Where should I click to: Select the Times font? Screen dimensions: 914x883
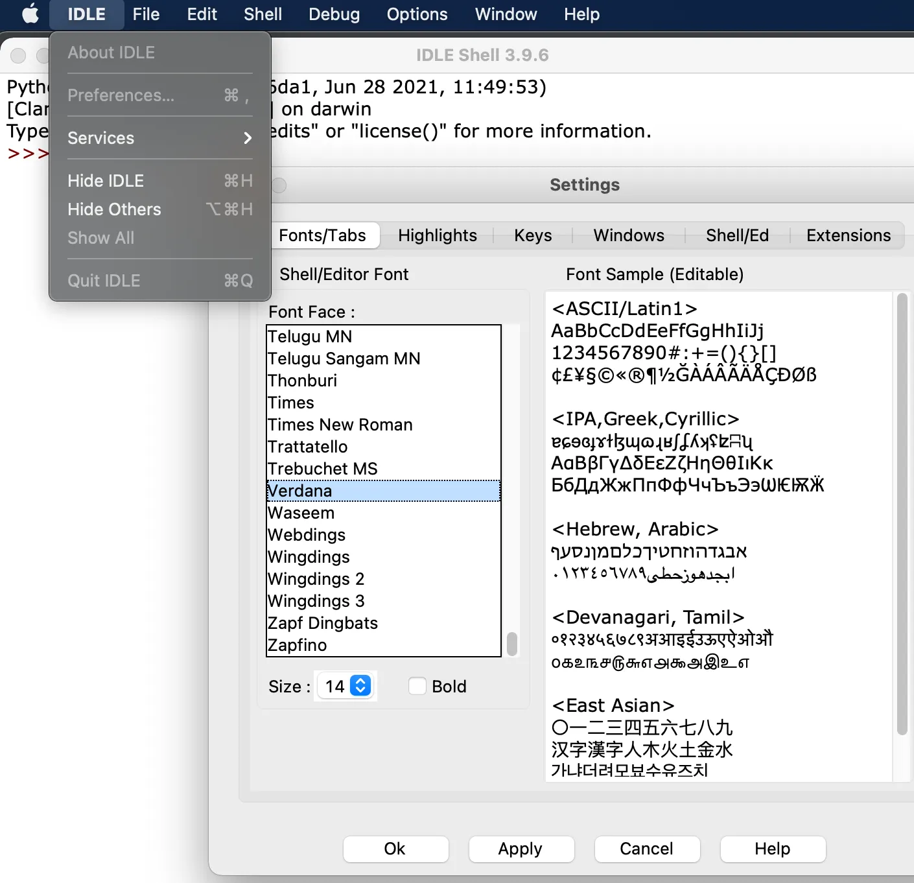384,403
